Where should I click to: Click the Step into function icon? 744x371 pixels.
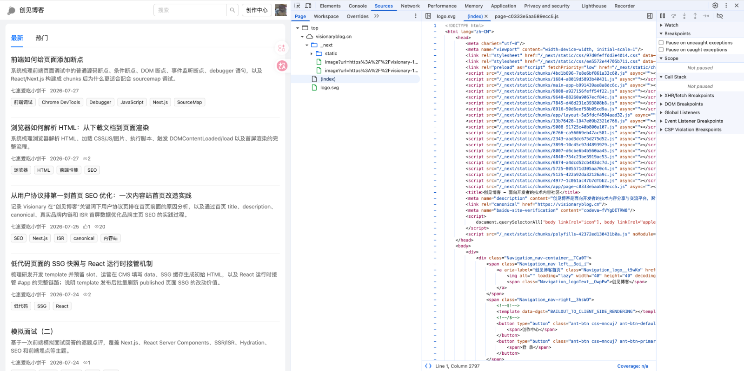[x=684, y=16]
